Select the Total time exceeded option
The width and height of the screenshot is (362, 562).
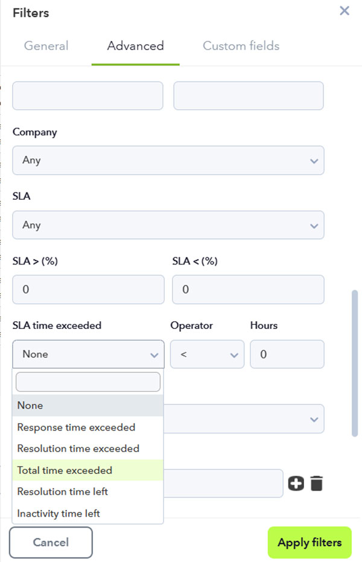pyautogui.click(x=64, y=470)
